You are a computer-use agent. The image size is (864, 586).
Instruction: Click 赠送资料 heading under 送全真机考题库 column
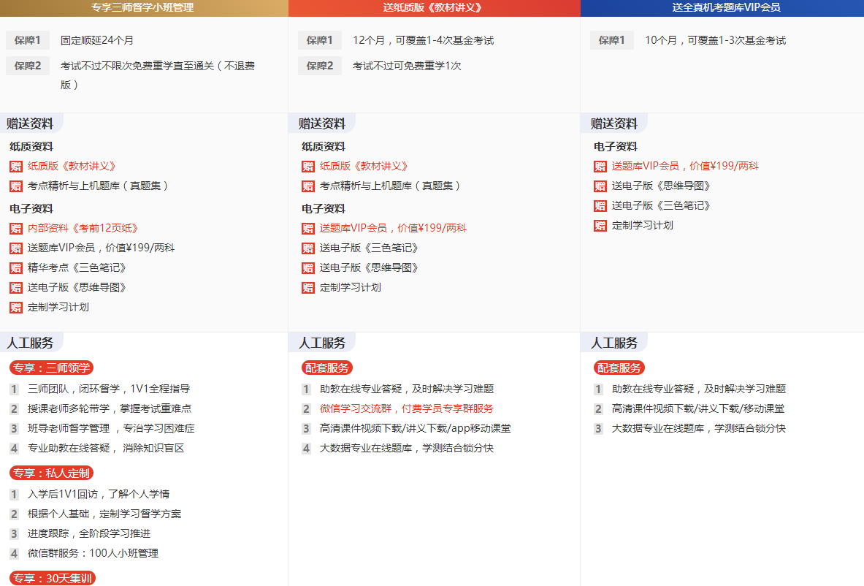tap(613, 123)
